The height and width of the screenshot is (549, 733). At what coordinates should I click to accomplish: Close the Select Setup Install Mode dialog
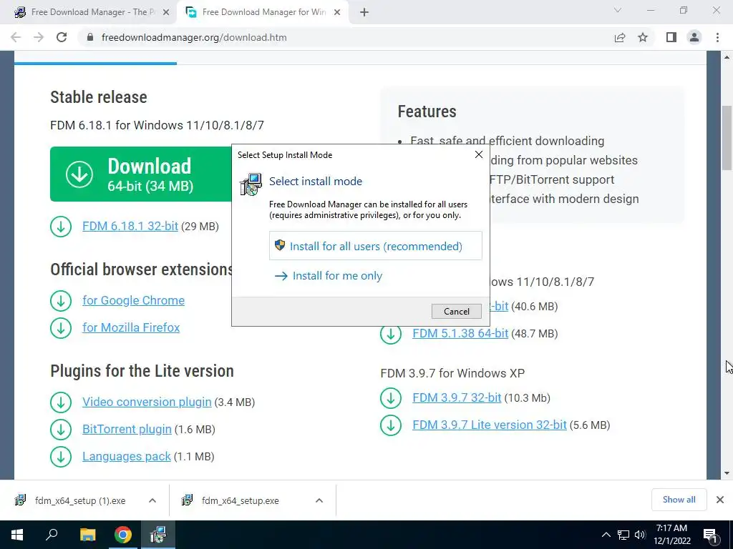pos(479,154)
